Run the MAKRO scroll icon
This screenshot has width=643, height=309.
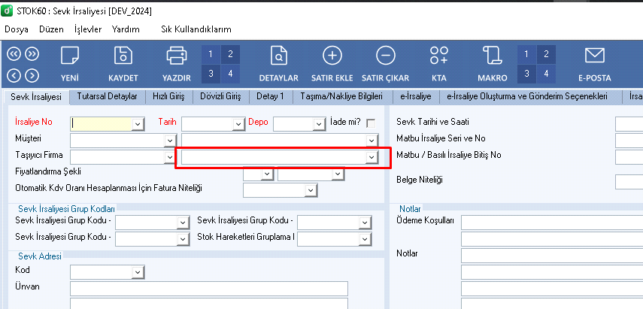tap(493, 57)
